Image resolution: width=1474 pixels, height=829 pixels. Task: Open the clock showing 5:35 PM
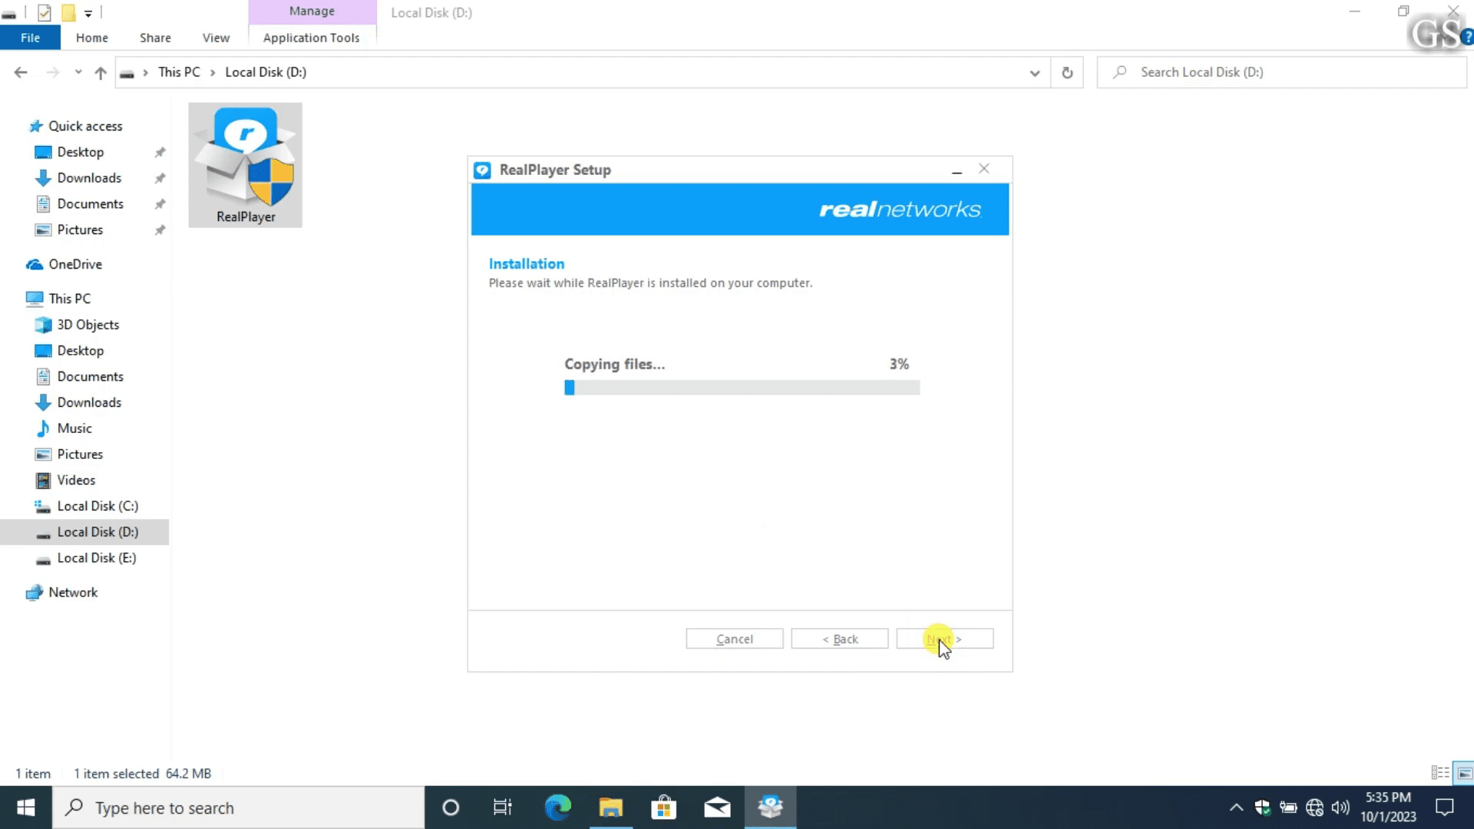coord(1388,808)
